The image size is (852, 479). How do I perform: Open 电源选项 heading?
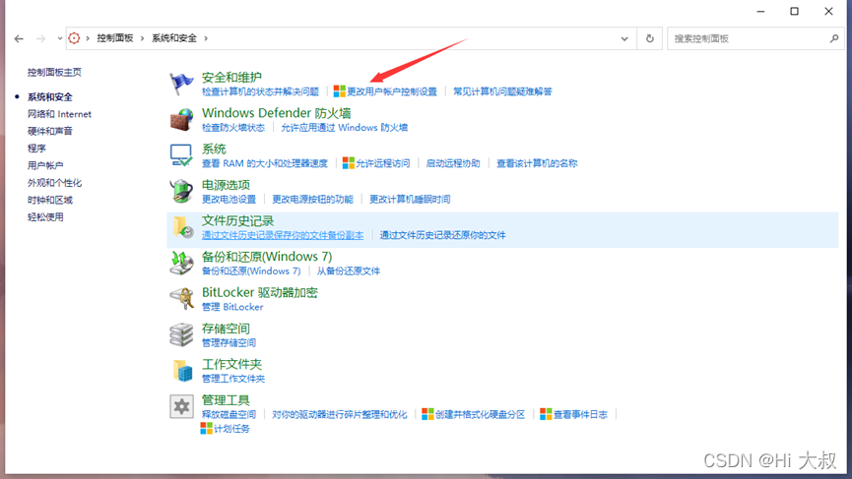(x=226, y=185)
